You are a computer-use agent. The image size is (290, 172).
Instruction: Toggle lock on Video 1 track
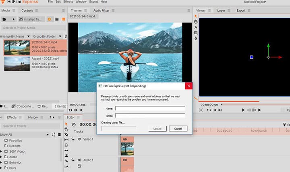coord(73,139)
